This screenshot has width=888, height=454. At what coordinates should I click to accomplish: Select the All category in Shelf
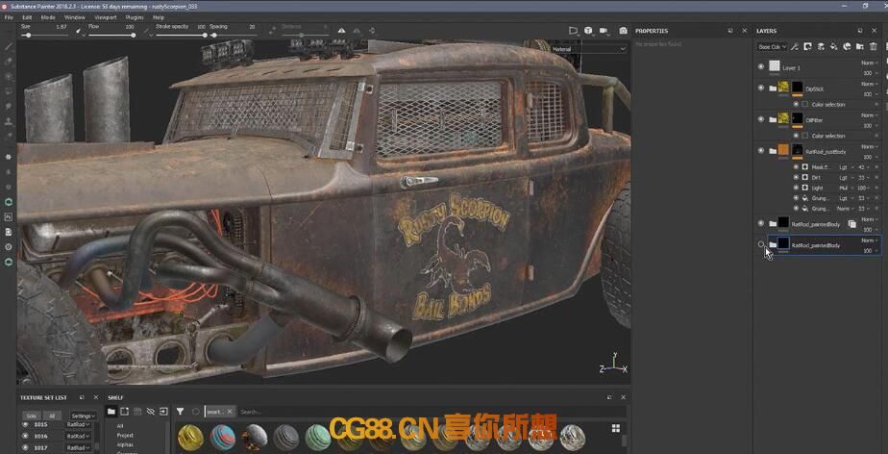[x=120, y=426]
